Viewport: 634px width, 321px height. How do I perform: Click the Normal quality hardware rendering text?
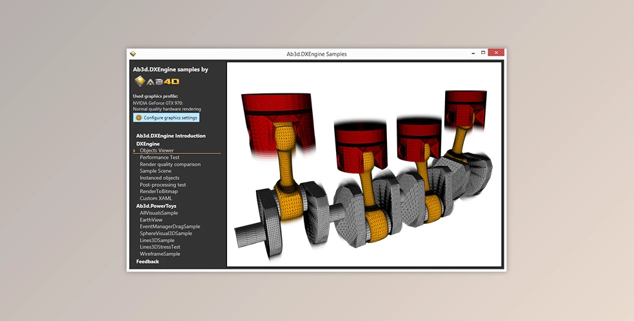tap(166, 109)
